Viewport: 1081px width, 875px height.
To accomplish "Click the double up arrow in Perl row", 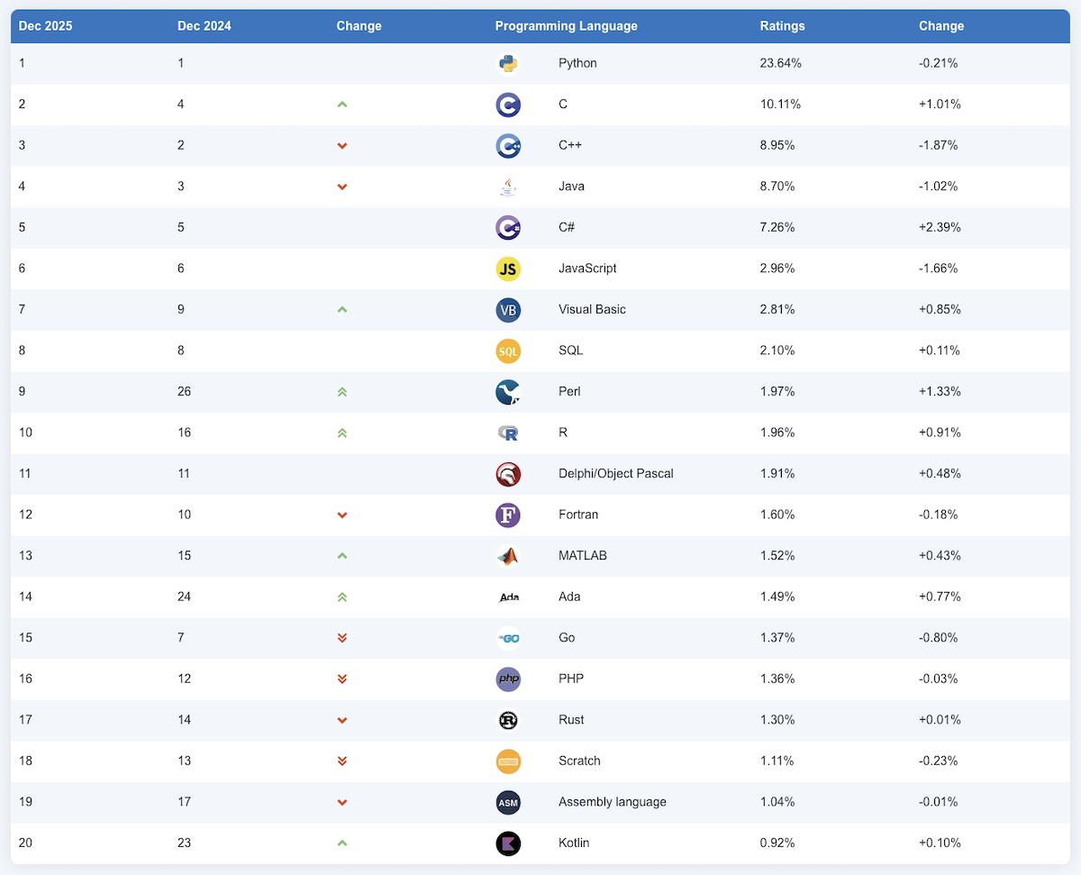I will tap(342, 392).
